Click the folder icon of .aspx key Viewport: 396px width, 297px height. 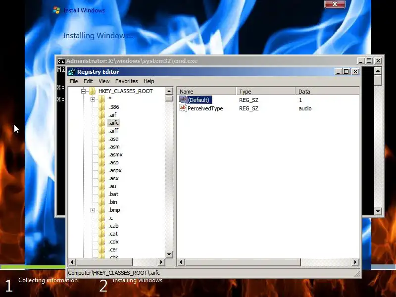coord(101,170)
